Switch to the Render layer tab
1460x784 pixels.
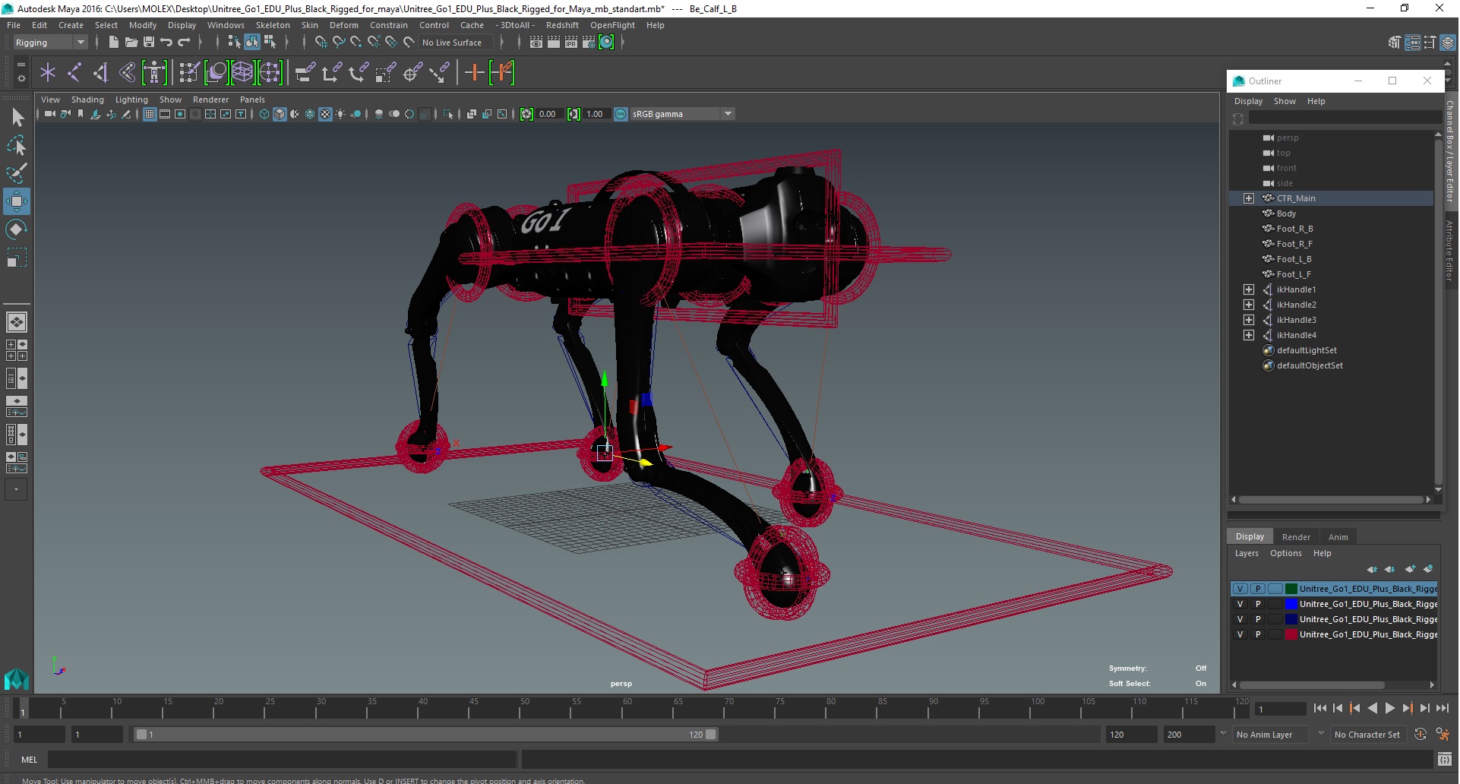tap(1296, 537)
